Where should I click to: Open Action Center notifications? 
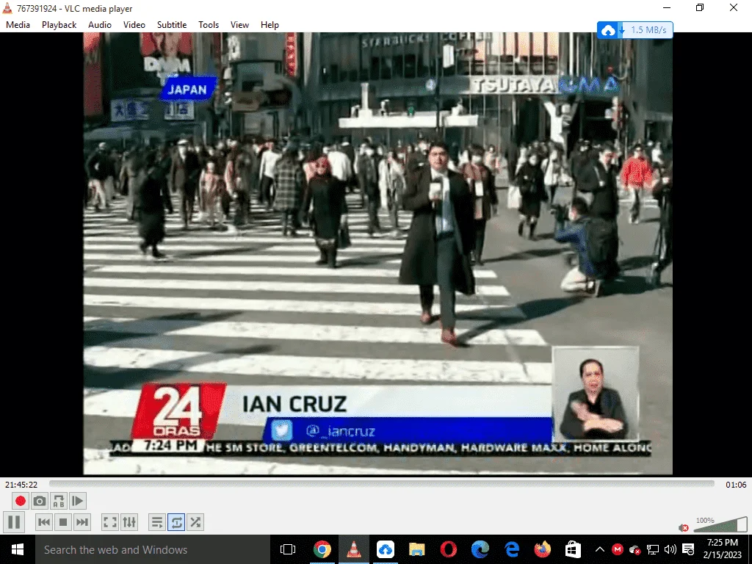coord(688,549)
